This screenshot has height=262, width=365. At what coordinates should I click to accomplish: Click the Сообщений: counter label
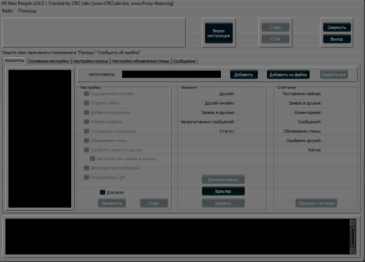pyautogui.click(x=309, y=122)
